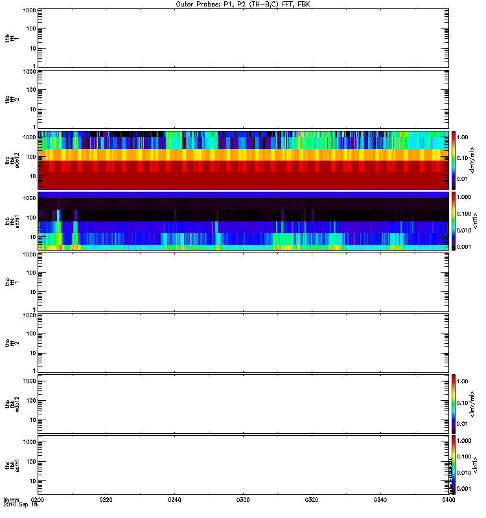This screenshot has height=518, width=486.
Task: Click the 'thc fbk scm1' y-axis panel label
Action: point(12,465)
